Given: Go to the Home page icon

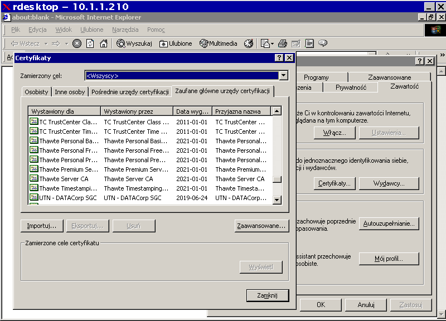Looking at the screenshot, I should [x=104, y=43].
